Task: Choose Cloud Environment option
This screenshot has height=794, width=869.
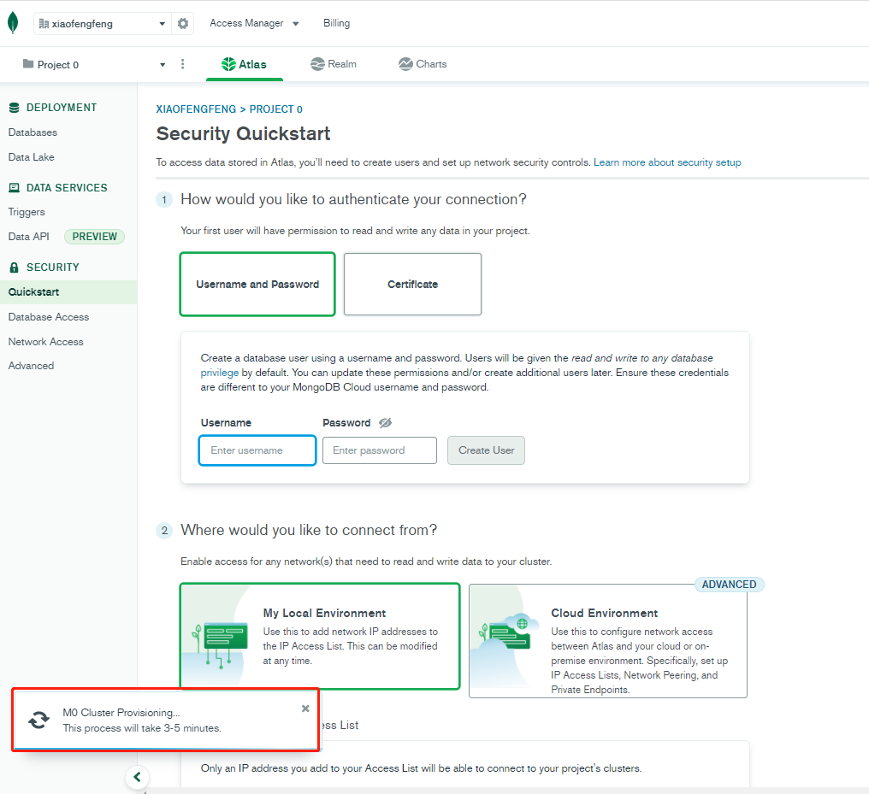Action: tap(608, 641)
